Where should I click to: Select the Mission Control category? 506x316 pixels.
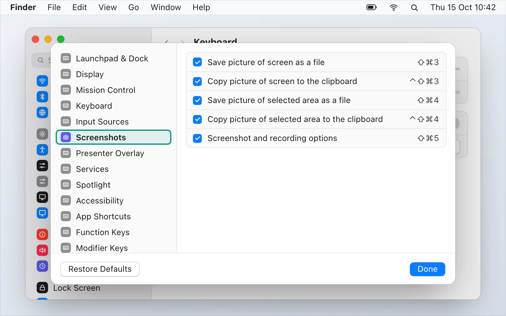click(x=114, y=90)
